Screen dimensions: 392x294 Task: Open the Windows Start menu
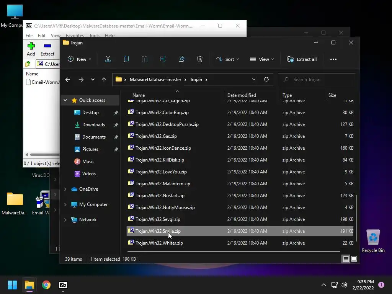click(12, 285)
